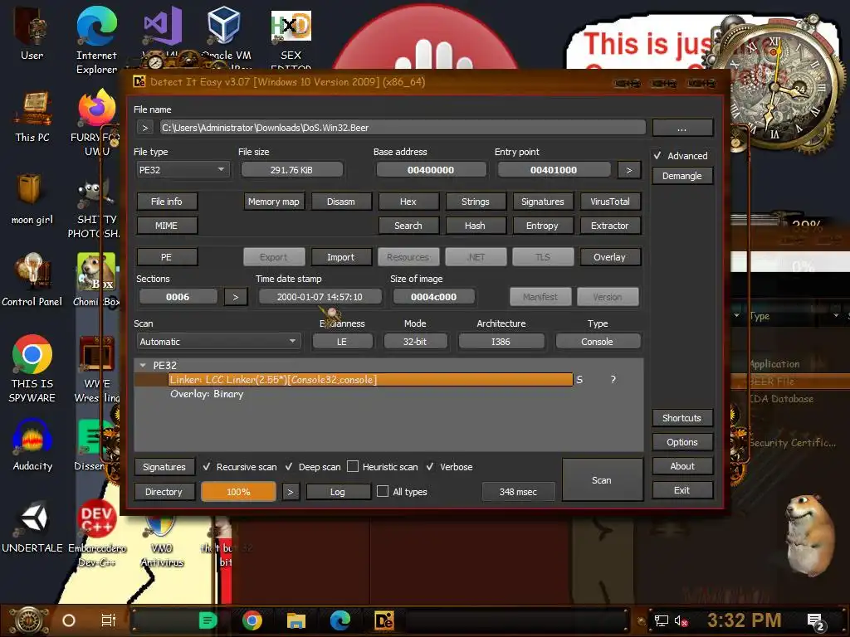The height and width of the screenshot is (637, 850).
Task: Click the VirusTotal button
Action: coord(610,202)
